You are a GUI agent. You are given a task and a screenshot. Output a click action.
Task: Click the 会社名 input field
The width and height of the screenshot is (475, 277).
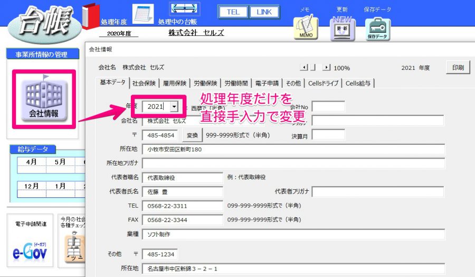(203, 121)
